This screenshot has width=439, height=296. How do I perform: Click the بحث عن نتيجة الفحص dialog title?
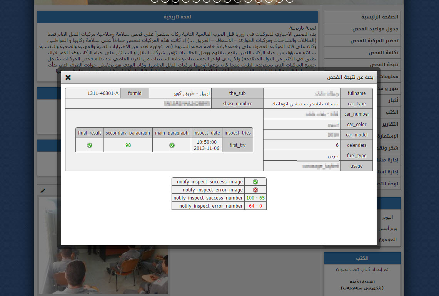click(x=350, y=78)
